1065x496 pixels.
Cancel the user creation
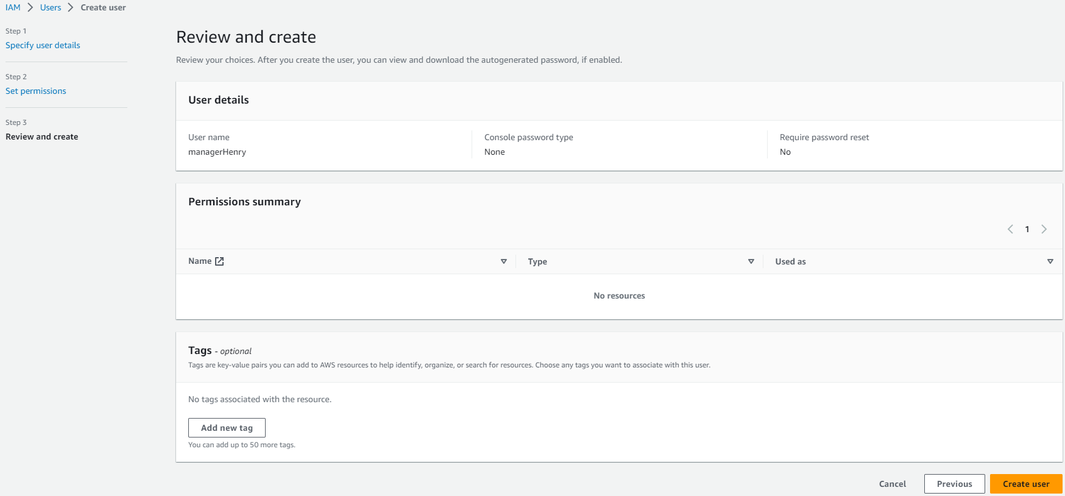pos(892,484)
